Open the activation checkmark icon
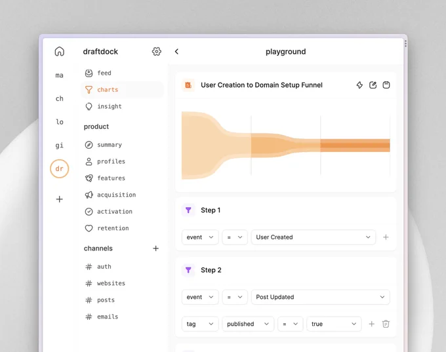 coord(89,212)
